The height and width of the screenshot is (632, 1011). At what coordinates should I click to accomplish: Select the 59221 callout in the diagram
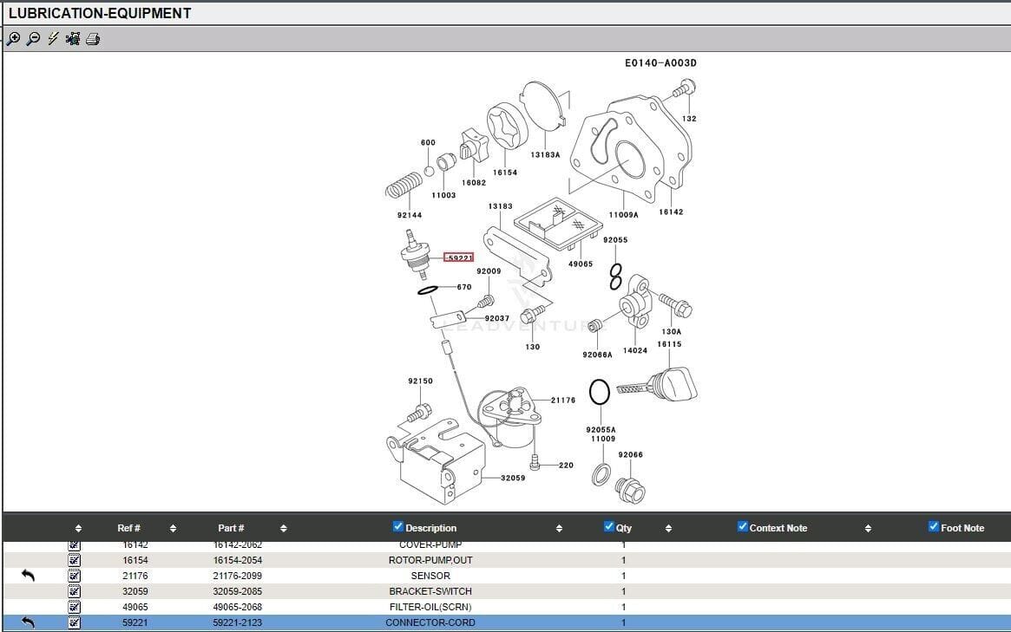coord(458,257)
